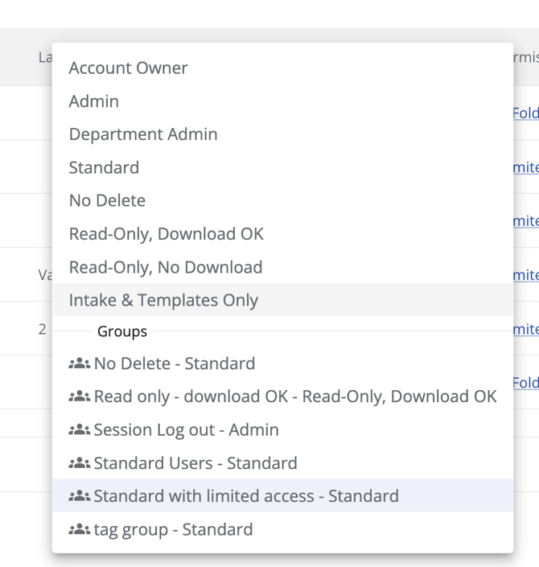
Task: Click group icon beside Standard Users
Action: click(x=79, y=463)
